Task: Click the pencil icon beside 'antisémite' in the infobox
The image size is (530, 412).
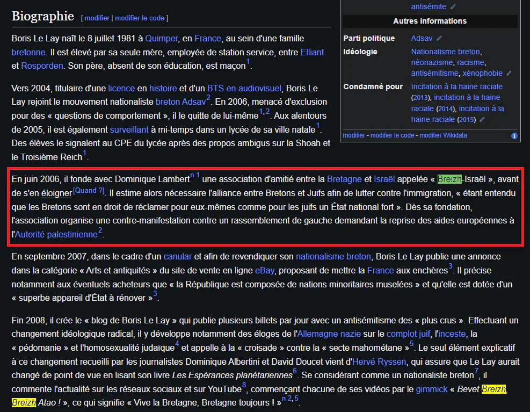Action: [453, 6]
